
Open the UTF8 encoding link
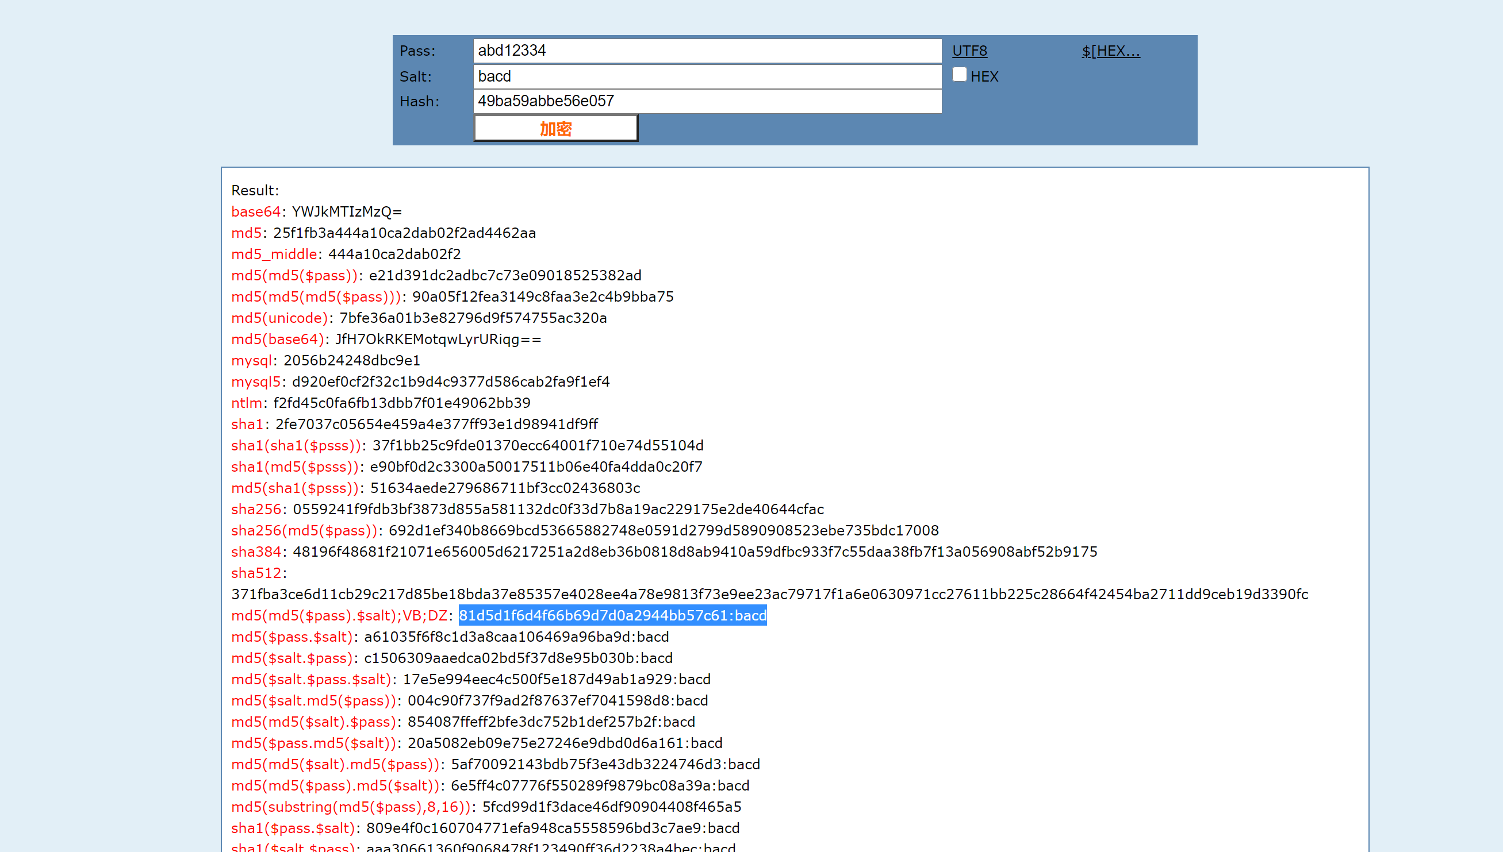[969, 51]
